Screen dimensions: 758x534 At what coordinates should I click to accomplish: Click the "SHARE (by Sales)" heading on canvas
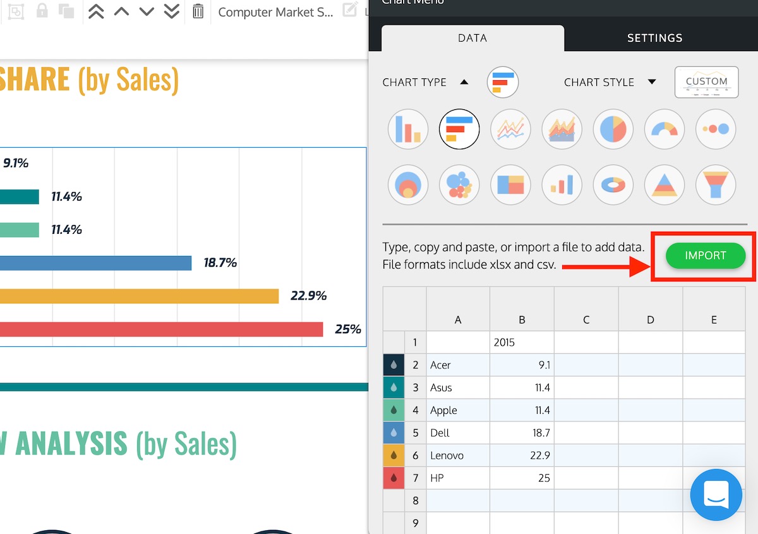click(x=89, y=80)
